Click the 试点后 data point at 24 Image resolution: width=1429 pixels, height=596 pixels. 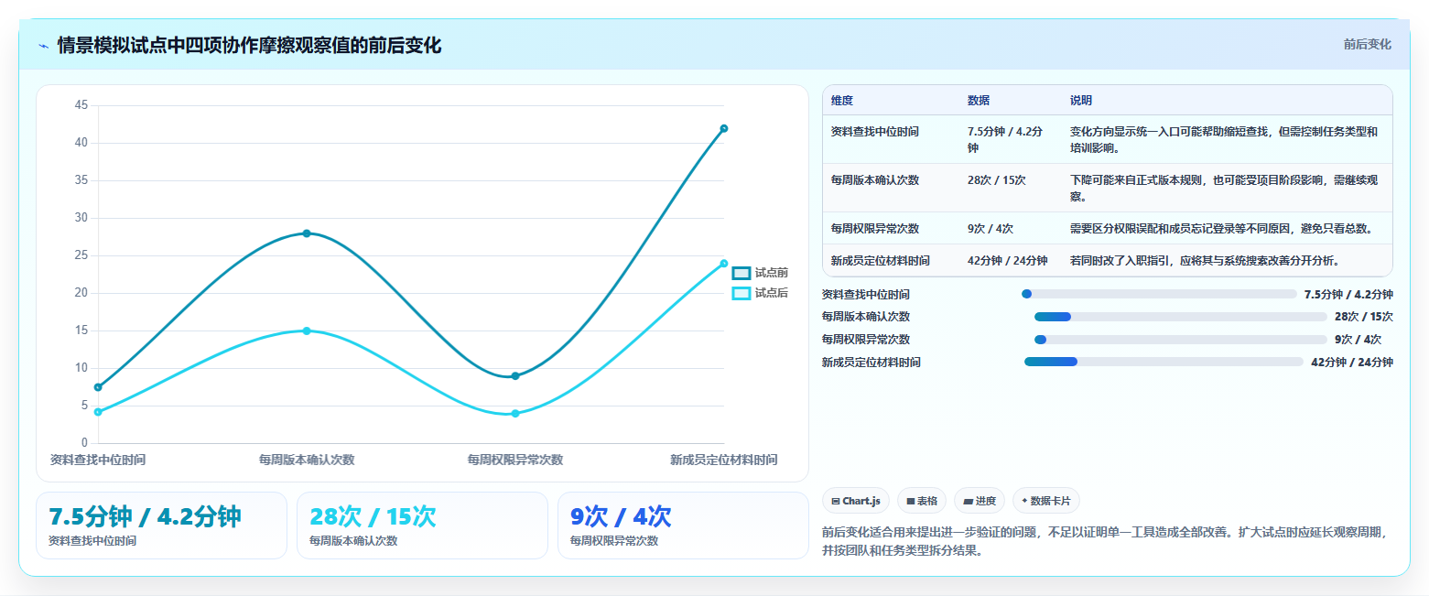pos(724,264)
